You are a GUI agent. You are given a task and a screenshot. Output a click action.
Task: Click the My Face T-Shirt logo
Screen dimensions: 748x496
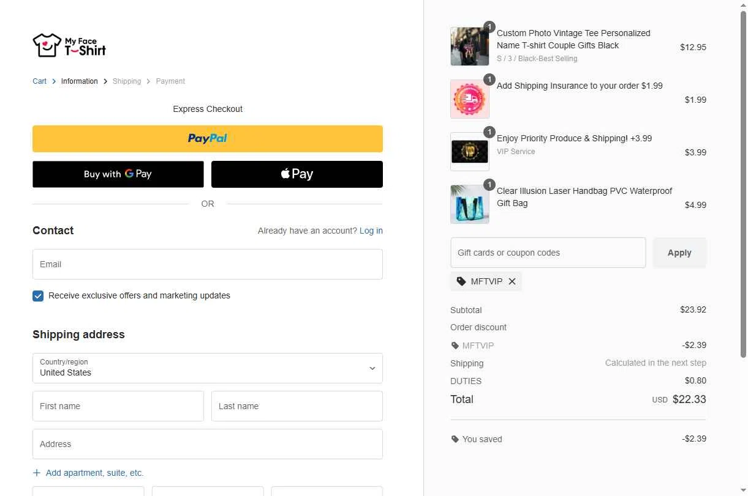tap(69, 45)
